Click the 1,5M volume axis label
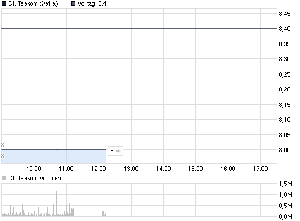Viewport: 300px width, 221px height. (285, 184)
